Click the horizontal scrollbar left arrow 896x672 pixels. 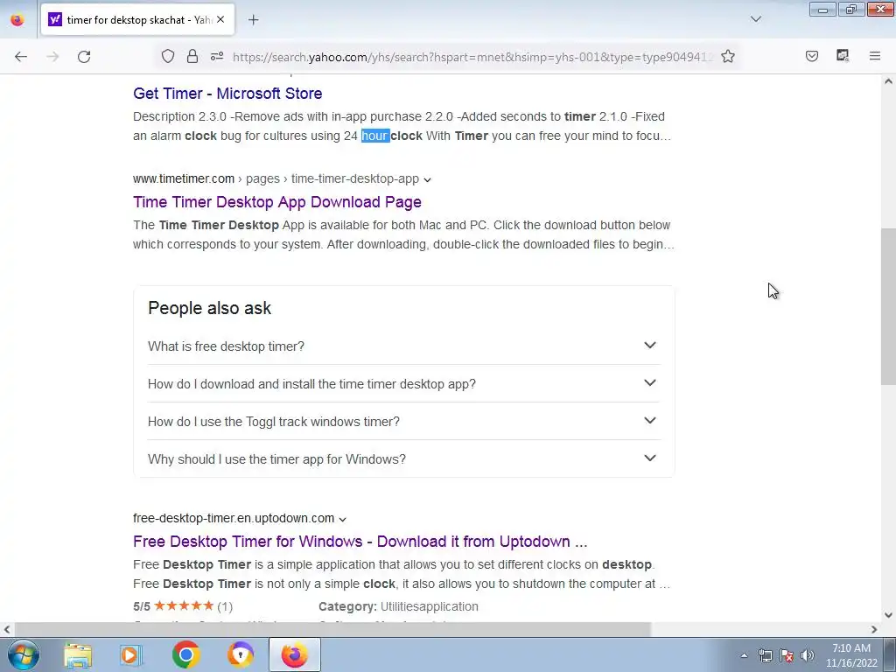click(x=6, y=629)
